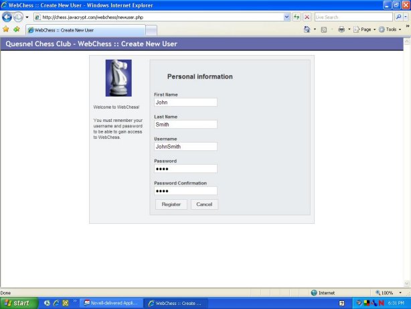
Task: Click the URL address bar
Action: (x=159, y=17)
